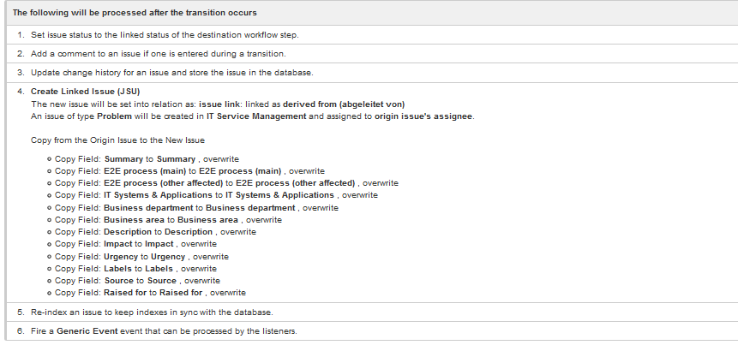Click the Business department copy field line
Image resolution: width=738 pixels, height=345 pixels.
tap(196, 208)
